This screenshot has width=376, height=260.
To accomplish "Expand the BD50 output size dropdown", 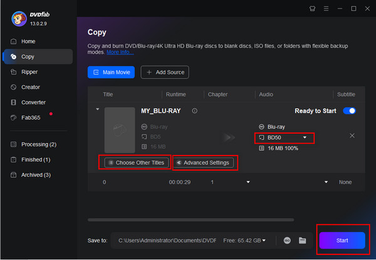I will pyautogui.click(x=305, y=137).
